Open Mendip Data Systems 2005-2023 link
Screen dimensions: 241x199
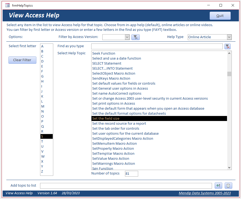click(205, 193)
